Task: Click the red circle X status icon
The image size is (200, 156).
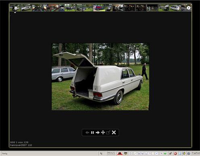Action: click(x=175, y=154)
